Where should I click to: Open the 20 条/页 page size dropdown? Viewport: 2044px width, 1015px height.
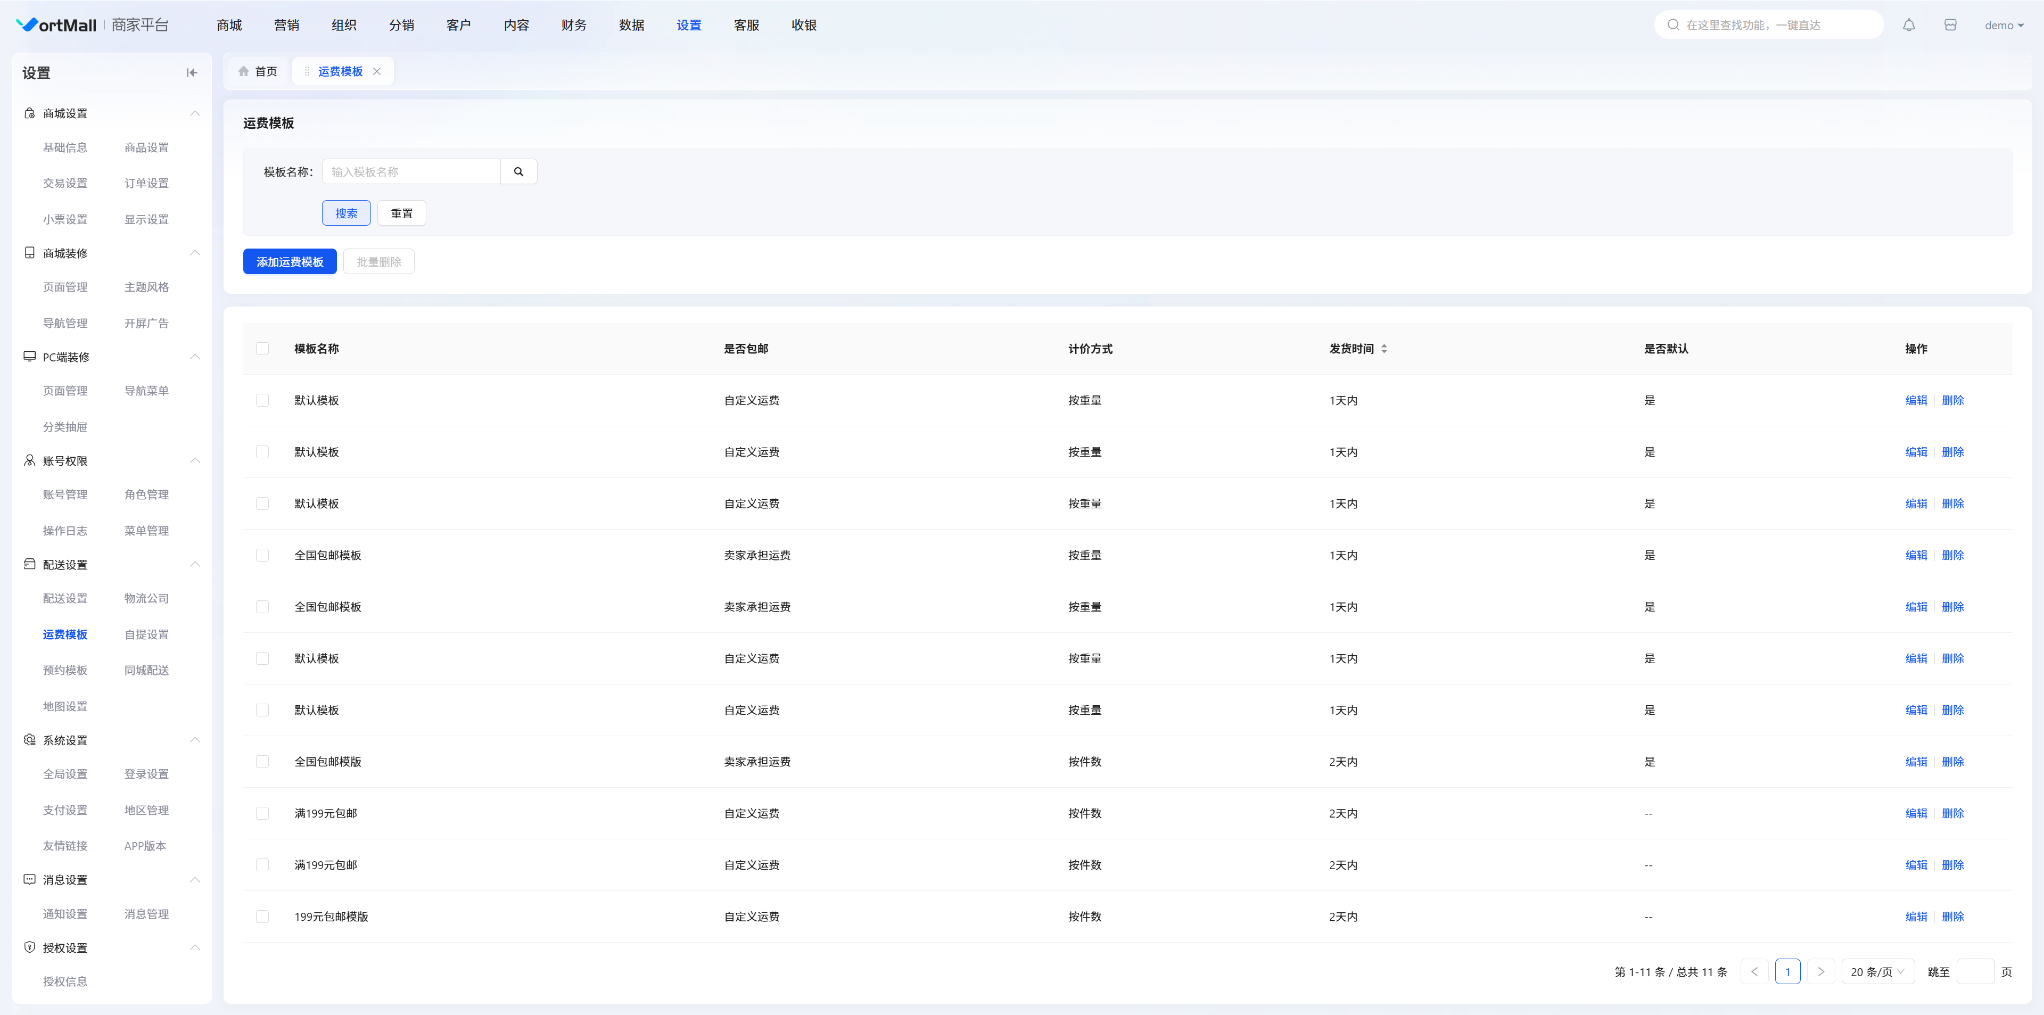click(x=1876, y=971)
